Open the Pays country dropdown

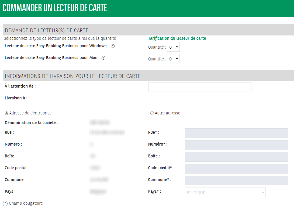[x=225, y=193]
